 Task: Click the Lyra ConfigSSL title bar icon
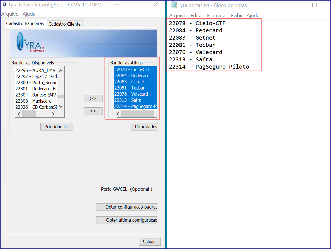tap(4, 4)
